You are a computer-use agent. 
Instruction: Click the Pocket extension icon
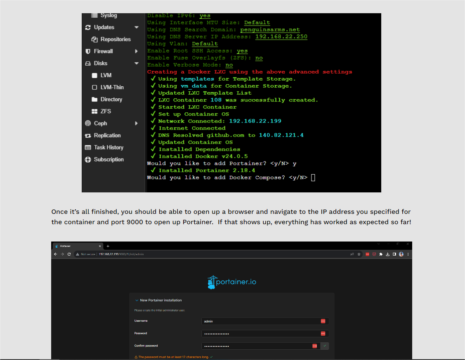pyautogui.click(x=374, y=254)
